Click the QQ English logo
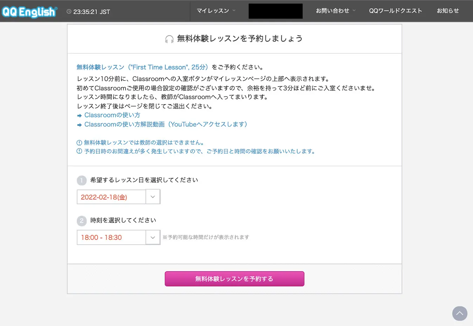Screen dimensions: 473x326 point(29,12)
